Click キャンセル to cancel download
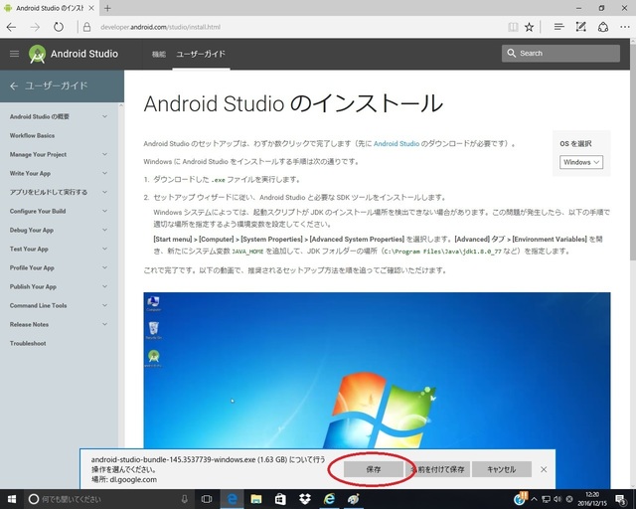636x509 pixels. [x=502, y=469]
